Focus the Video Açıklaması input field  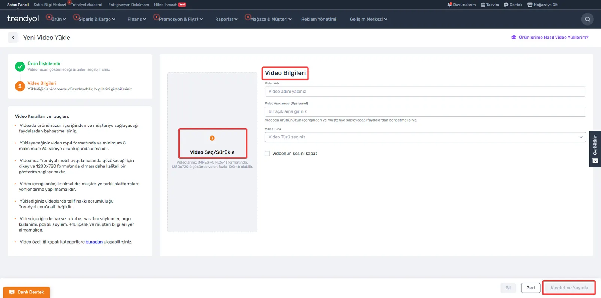[x=425, y=111]
